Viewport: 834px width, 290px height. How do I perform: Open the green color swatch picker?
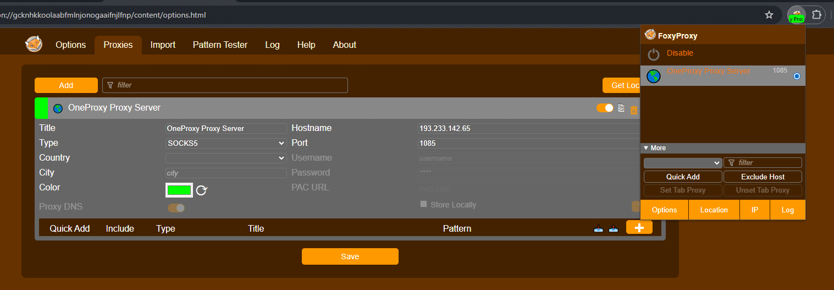(x=179, y=190)
